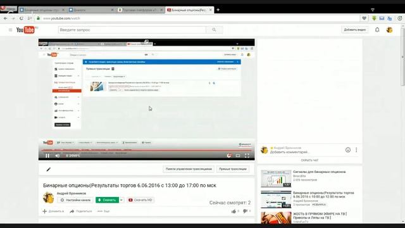405x228 pixels.
Task: Open 'Сигналы для бинарных опционов' title link
Action: (320, 172)
